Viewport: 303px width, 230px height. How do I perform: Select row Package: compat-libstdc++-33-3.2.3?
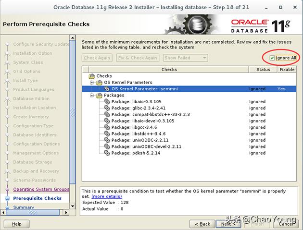click(x=189, y=114)
